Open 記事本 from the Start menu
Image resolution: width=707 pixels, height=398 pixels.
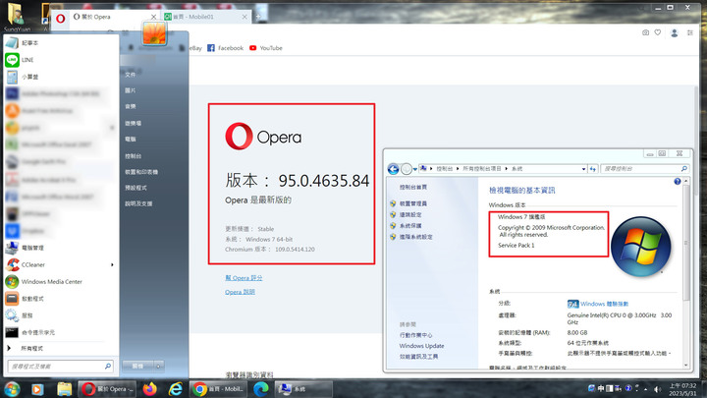(59, 43)
